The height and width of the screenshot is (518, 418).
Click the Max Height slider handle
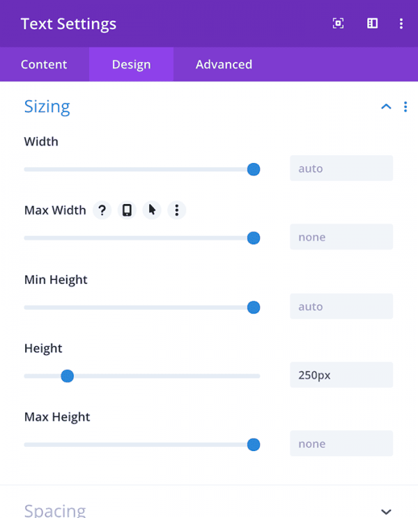tap(254, 445)
